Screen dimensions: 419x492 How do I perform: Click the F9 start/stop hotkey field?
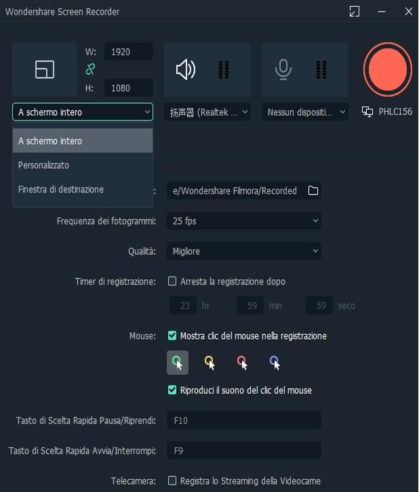tap(244, 451)
